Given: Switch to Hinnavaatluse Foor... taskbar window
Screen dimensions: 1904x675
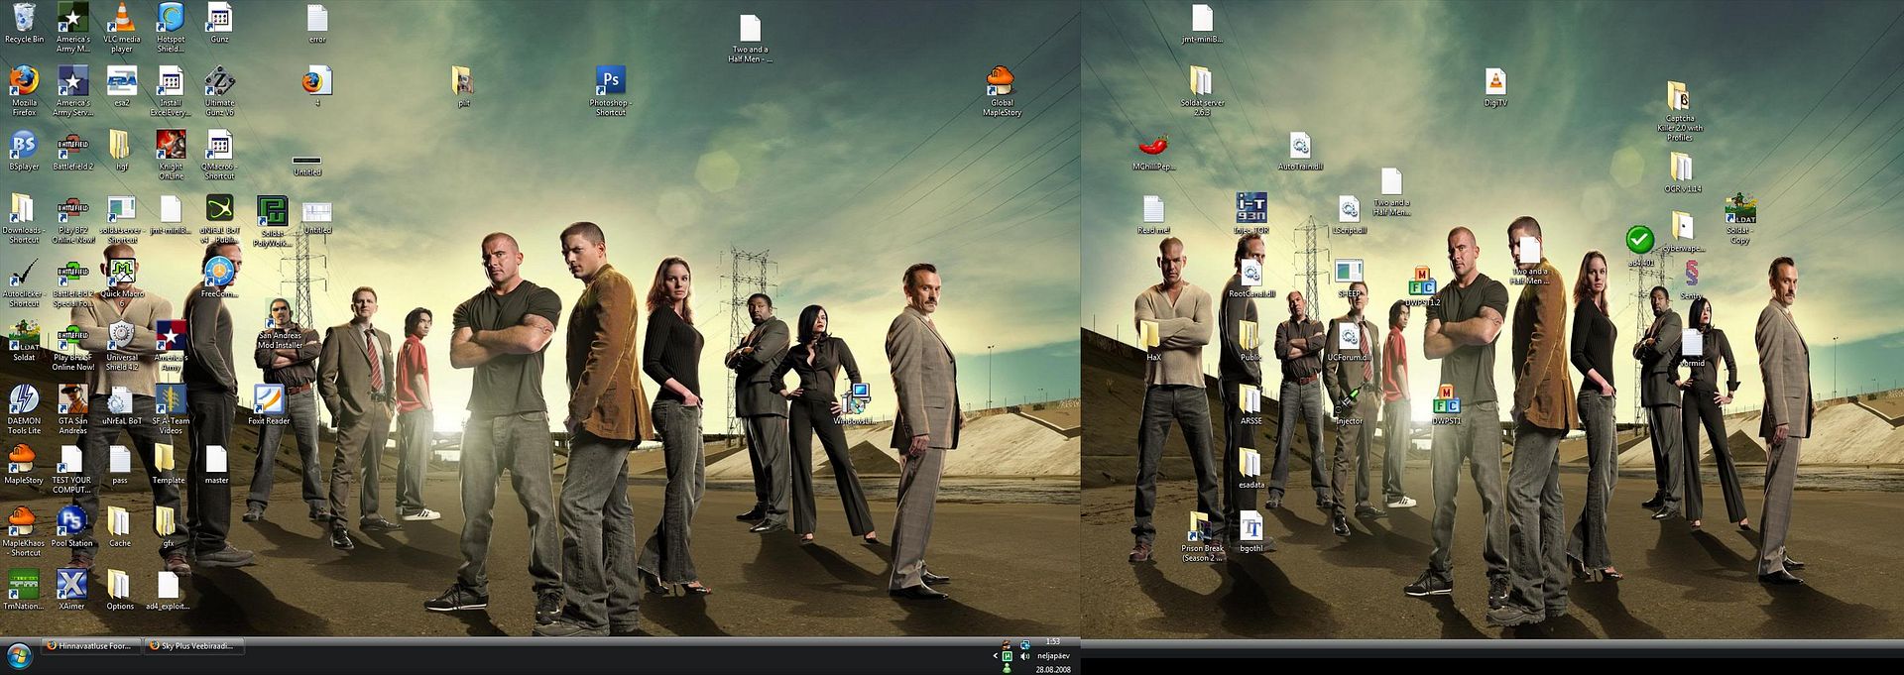Looking at the screenshot, I should 91,646.
